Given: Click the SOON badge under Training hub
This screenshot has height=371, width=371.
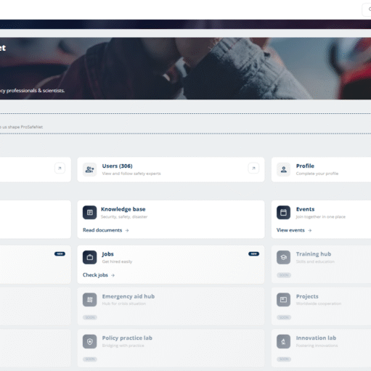Looking at the screenshot, I should point(284,275).
